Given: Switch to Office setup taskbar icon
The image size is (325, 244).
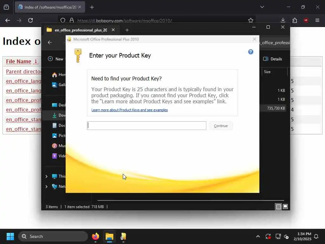Looking at the screenshot, I should pos(123,236).
